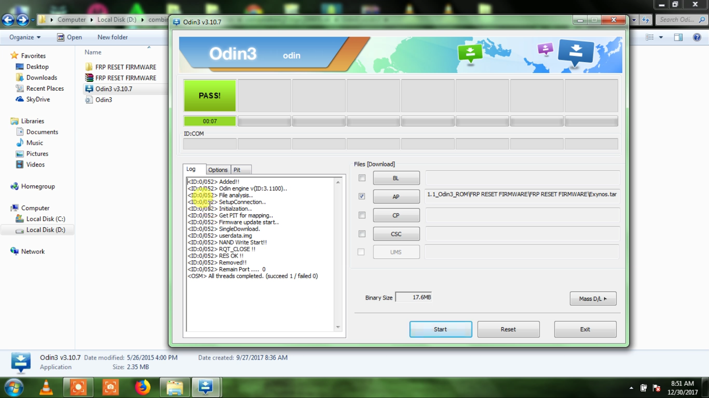Enable the CP file checkbox

362,215
